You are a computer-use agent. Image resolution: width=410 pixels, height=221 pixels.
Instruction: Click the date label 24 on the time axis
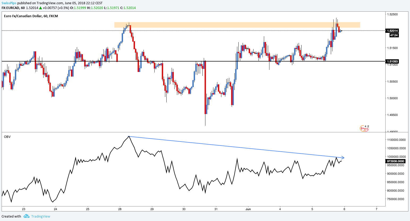(x=55, y=209)
